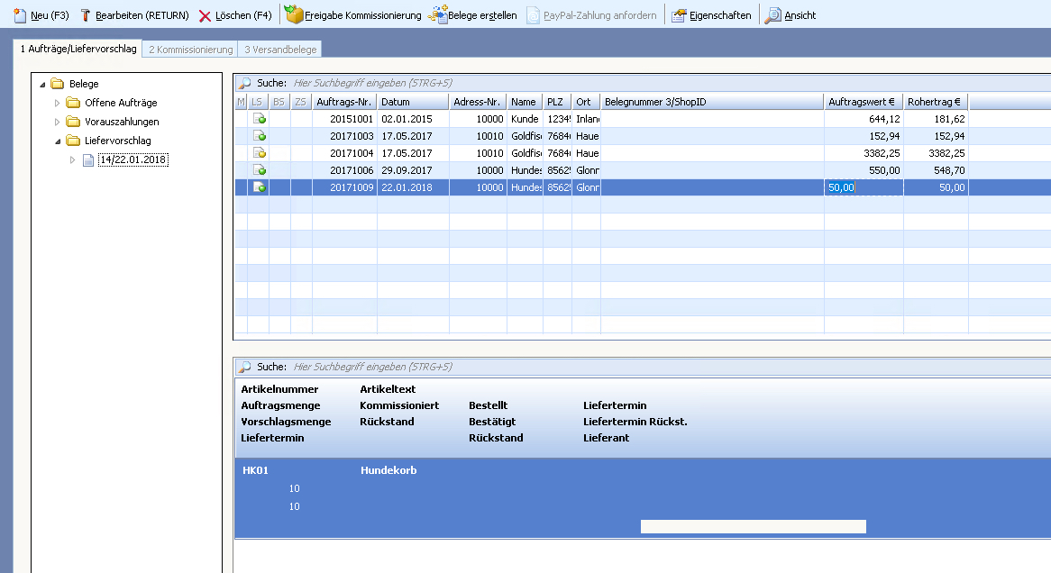Click the red Löschen X icon
1051x573 pixels.
coord(206,15)
